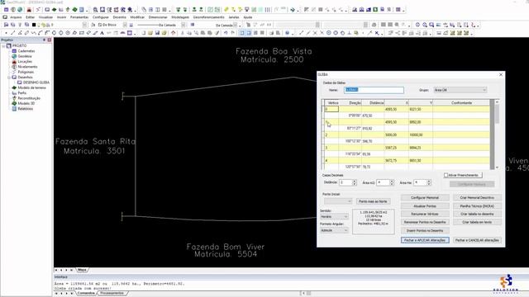Enable the Ativar Preenchimento checkbox
Screen dimensions: 529x297
click(446, 175)
